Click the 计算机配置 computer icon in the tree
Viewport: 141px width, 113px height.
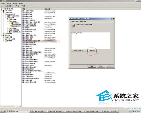tap(4, 11)
